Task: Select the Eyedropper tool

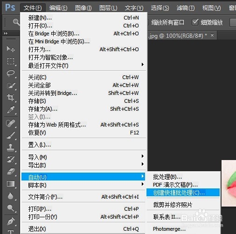Action: click(x=11, y=109)
